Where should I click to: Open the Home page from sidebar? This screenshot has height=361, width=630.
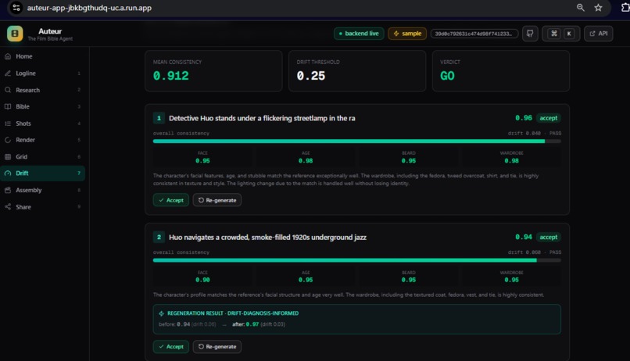point(42,56)
